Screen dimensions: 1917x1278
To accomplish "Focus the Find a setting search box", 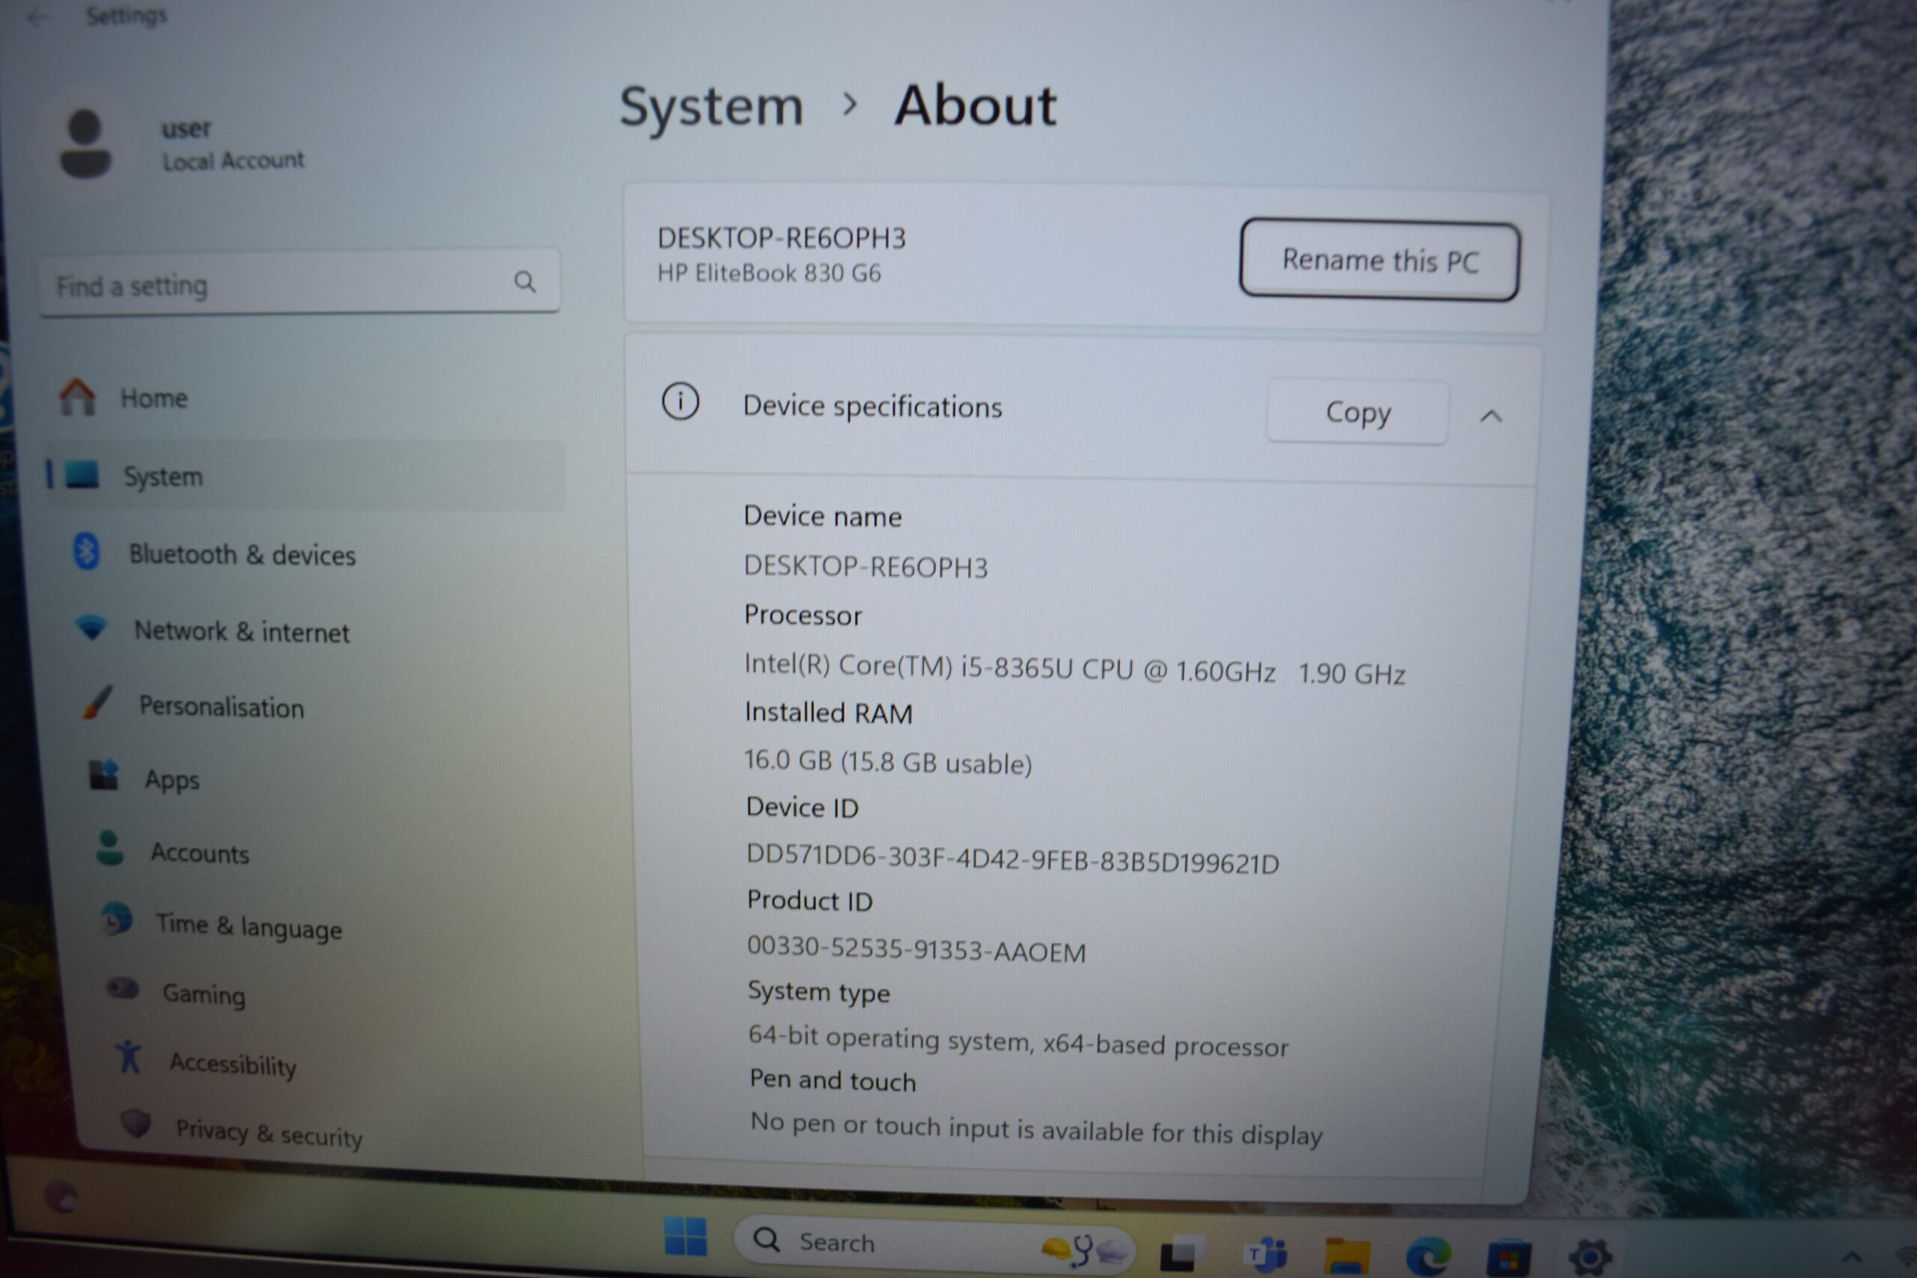I will pos(299,283).
